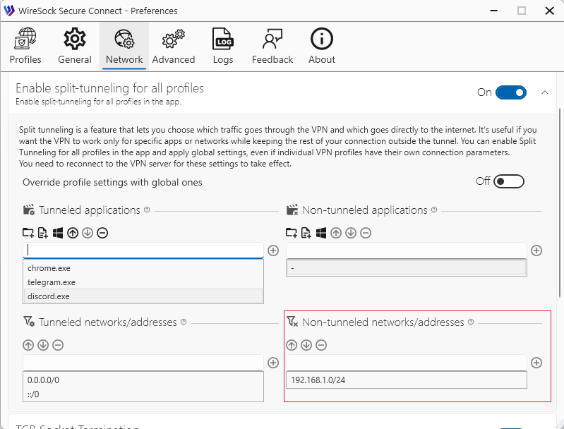Add folder icon under Tunneled applications
The height and width of the screenshot is (429, 564).
pyautogui.click(x=28, y=233)
